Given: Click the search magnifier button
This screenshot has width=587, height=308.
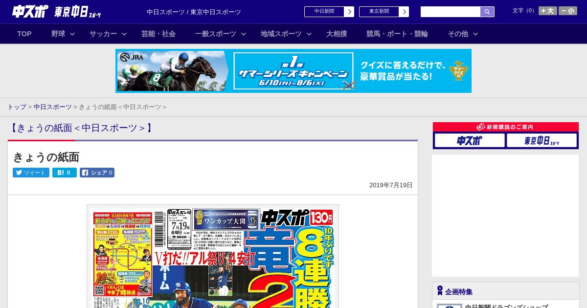Looking at the screenshot, I should tap(487, 12).
